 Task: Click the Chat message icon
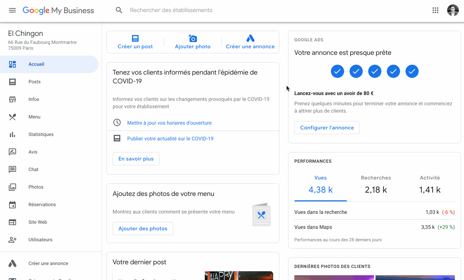12,170
